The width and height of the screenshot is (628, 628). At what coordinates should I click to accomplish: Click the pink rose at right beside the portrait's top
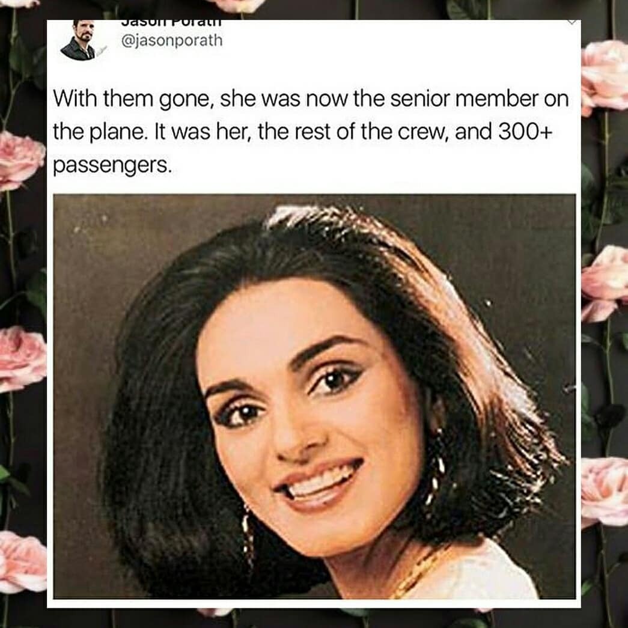(605, 283)
